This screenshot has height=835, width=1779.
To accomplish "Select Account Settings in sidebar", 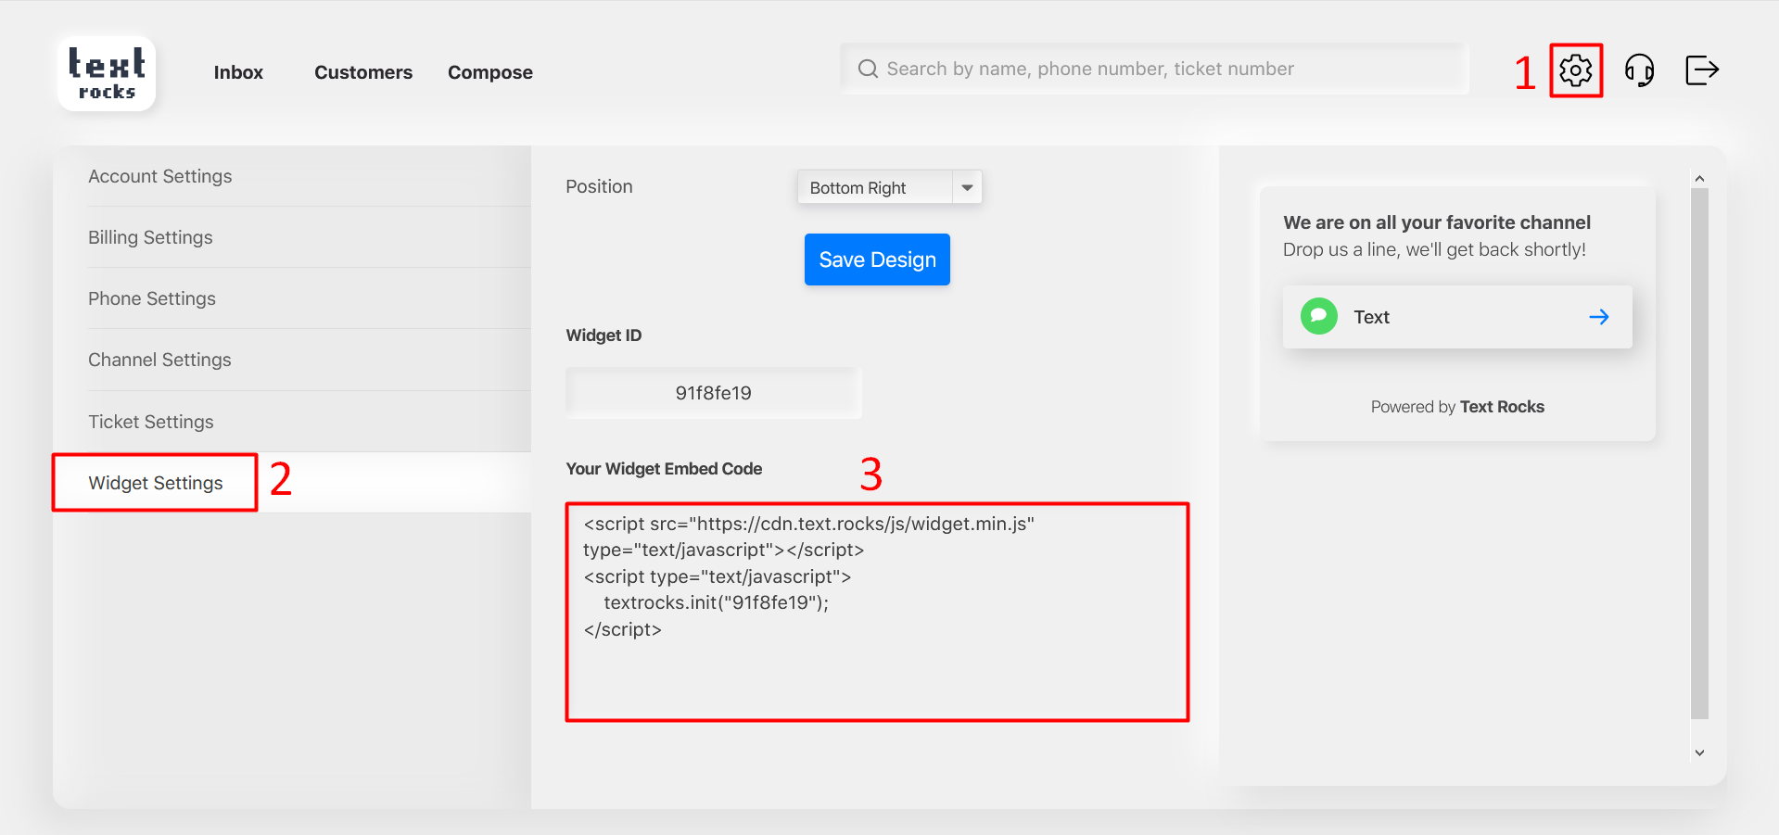I will pyautogui.click(x=160, y=176).
